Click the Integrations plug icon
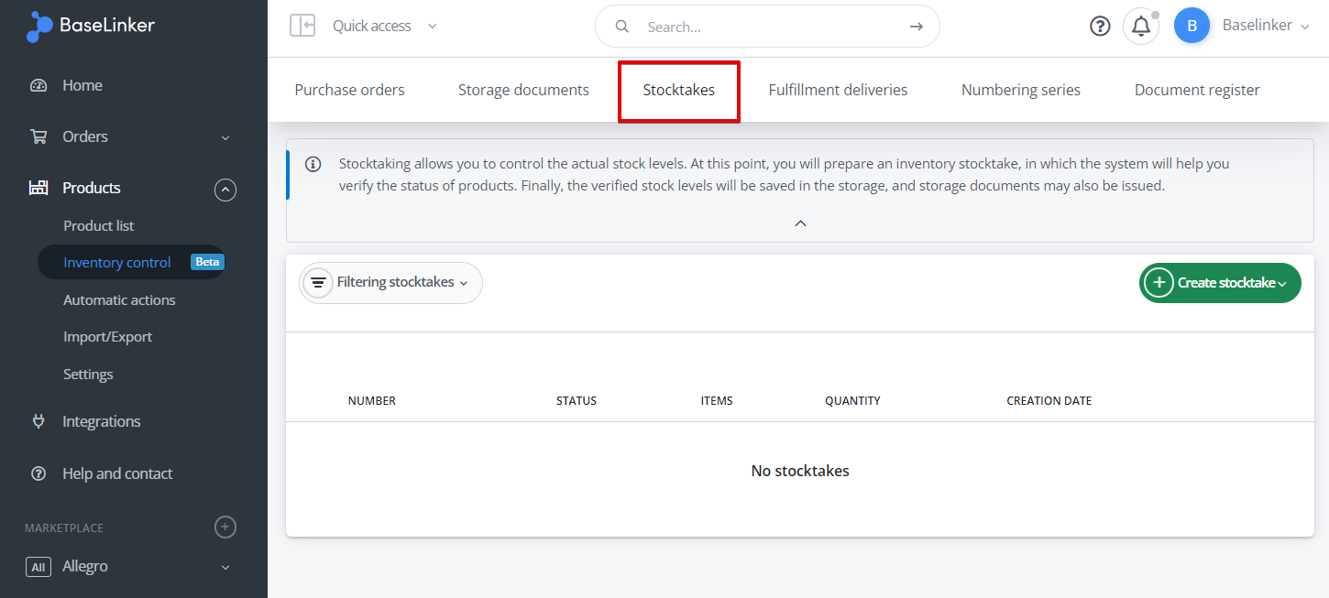Image resolution: width=1329 pixels, height=598 pixels. coord(38,421)
